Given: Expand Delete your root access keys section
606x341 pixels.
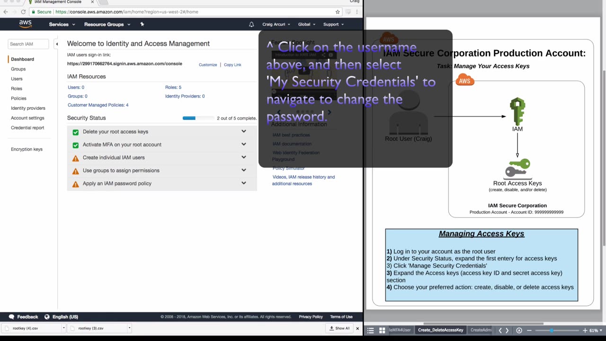Looking at the screenshot, I should coord(244,132).
